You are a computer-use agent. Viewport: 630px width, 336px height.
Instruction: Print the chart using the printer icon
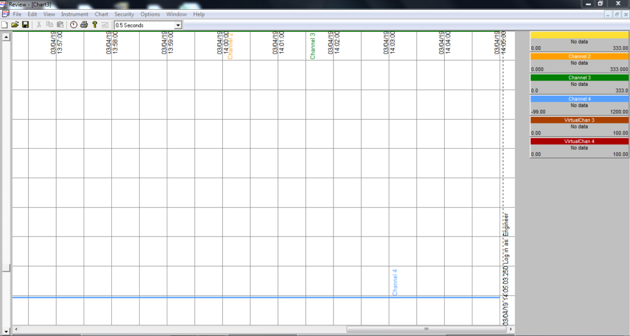[84, 25]
